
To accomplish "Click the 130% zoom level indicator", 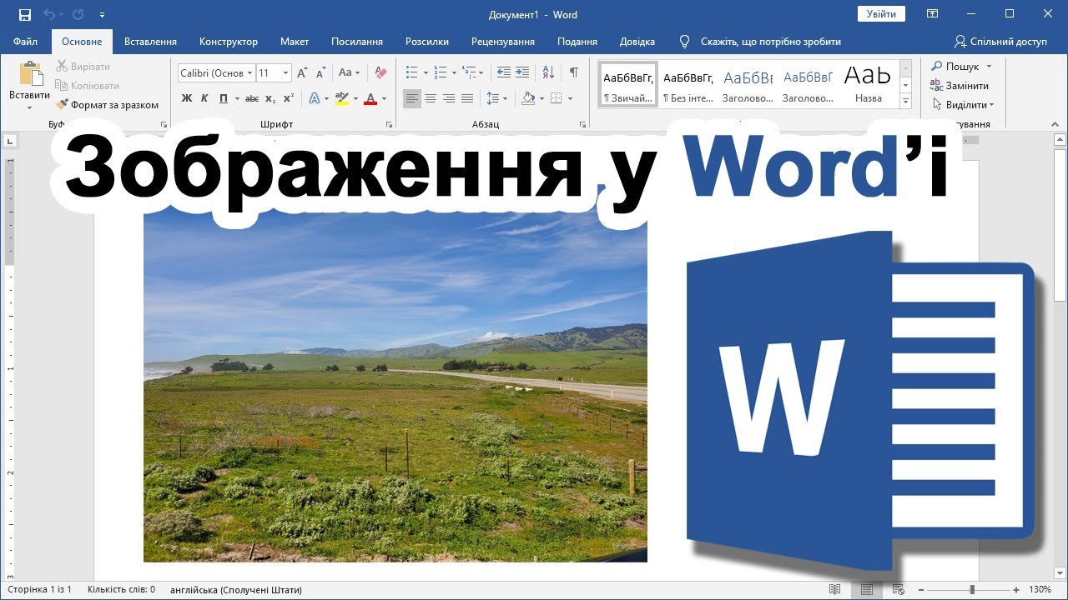I will pyautogui.click(x=1040, y=590).
